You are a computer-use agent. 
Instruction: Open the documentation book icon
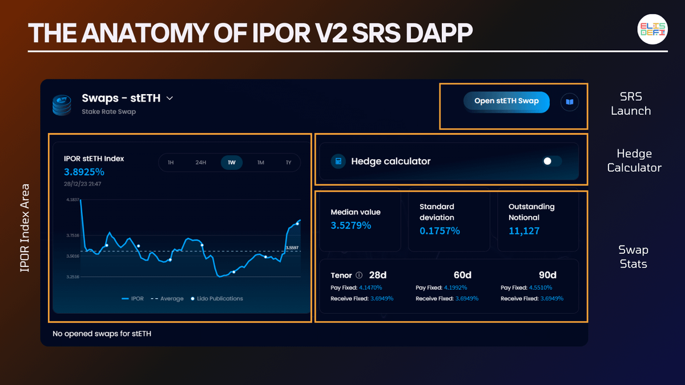[x=569, y=102]
